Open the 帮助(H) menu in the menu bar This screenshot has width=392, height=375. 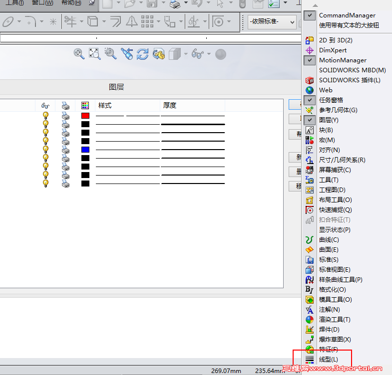[71, 3]
